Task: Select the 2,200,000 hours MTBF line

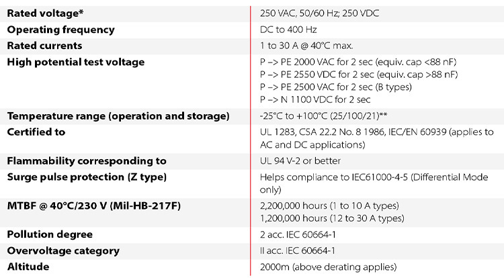Action: [x=329, y=205]
